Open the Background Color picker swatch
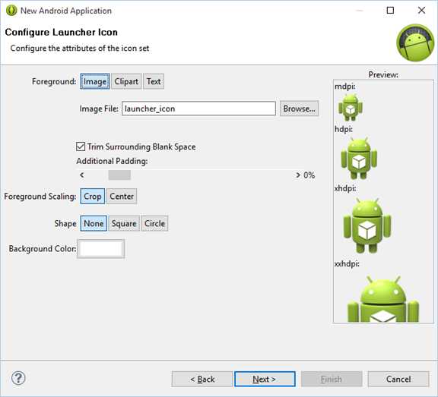 [x=101, y=249]
